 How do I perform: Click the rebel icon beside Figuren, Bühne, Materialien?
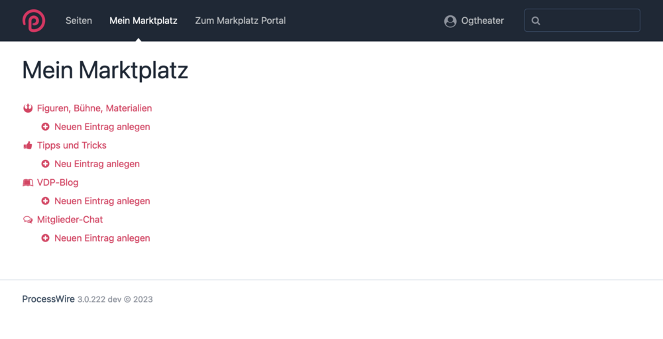click(x=28, y=108)
